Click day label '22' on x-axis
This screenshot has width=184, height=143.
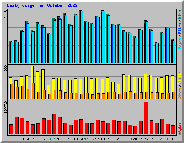(124, 139)
